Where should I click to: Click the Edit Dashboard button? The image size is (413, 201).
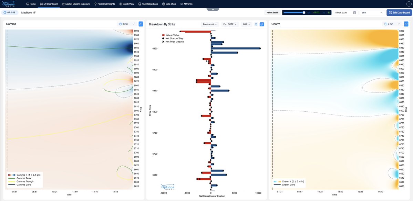coord(400,12)
